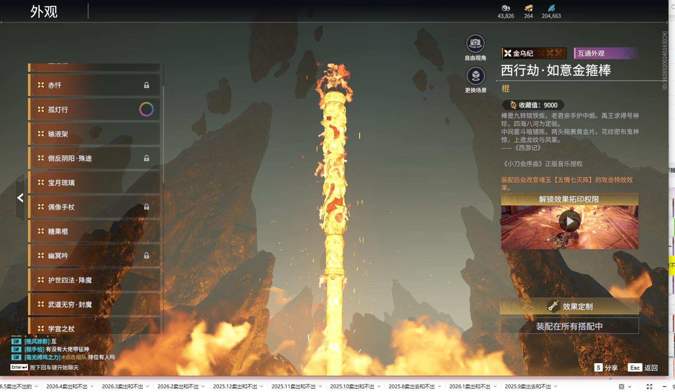675x392 pixels.
Task: Click the weapon icon beside 护世四法·降魔
Action: click(x=41, y=280)
